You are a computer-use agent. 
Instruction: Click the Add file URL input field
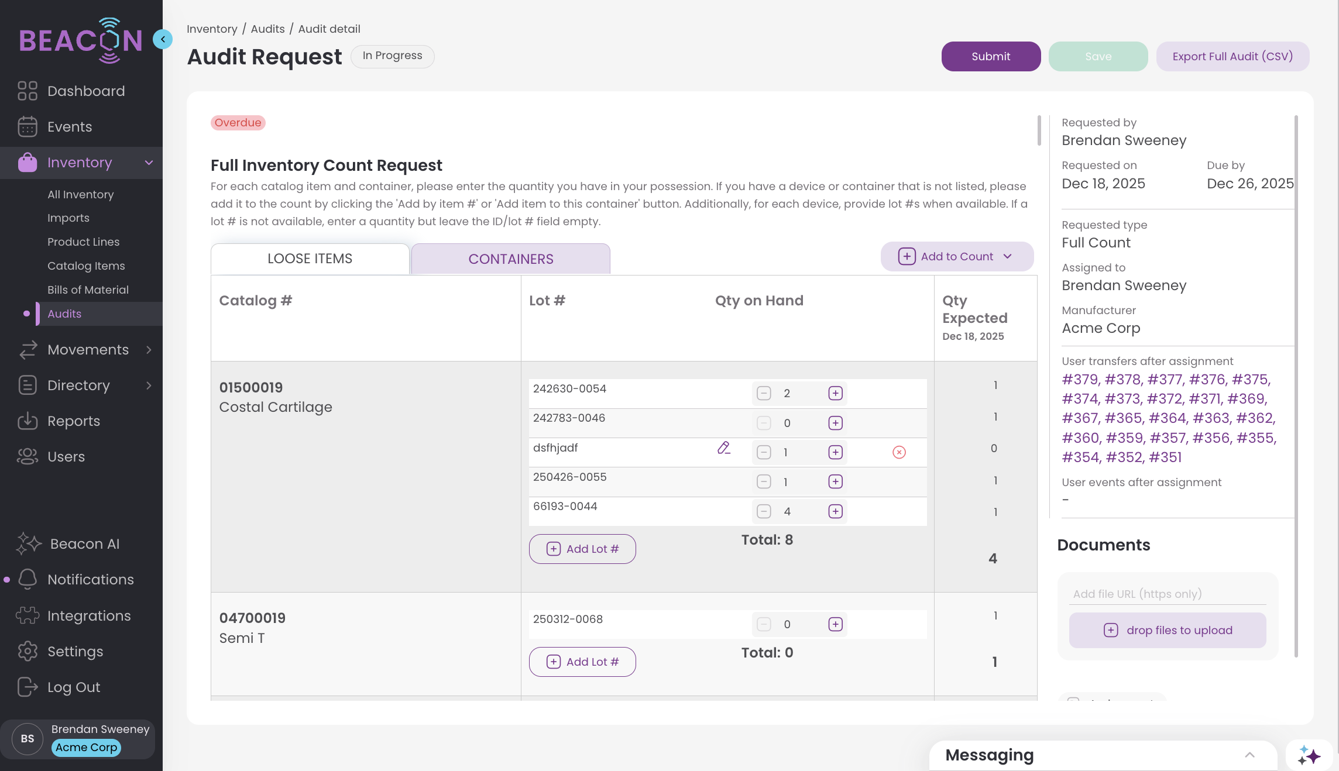(1167, 594)
